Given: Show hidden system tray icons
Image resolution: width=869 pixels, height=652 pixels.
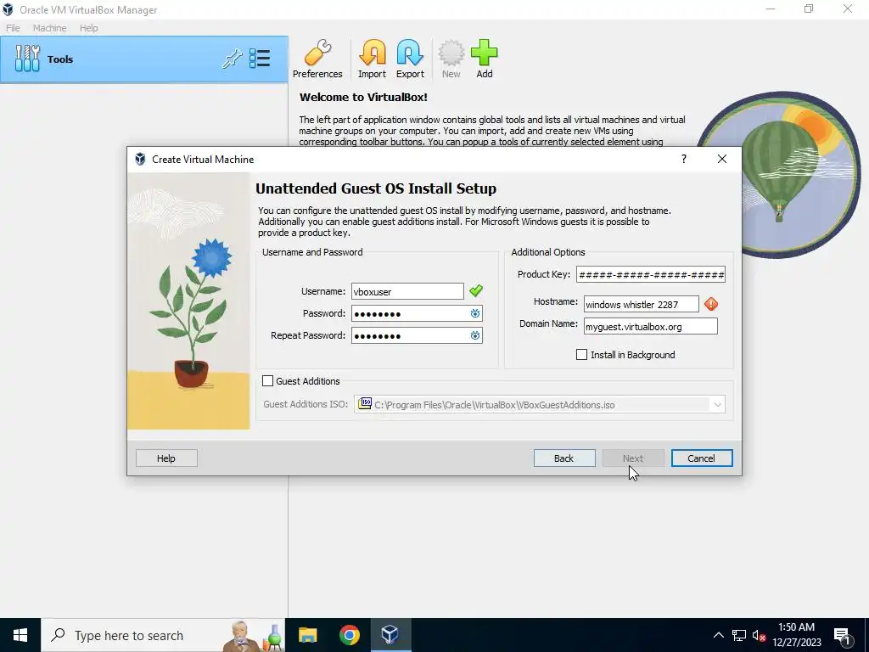Looking at the screenshot, I should 718,635.
